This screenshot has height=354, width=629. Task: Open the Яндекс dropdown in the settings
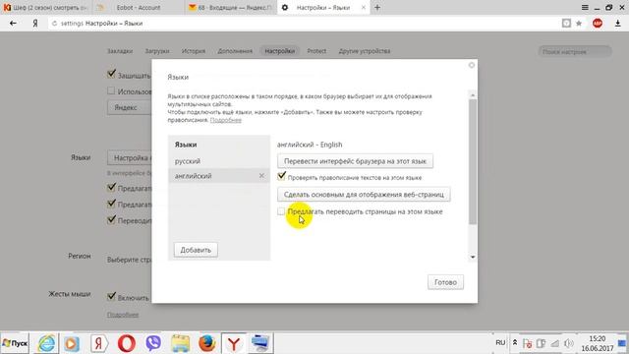click(x=129, y=107)
